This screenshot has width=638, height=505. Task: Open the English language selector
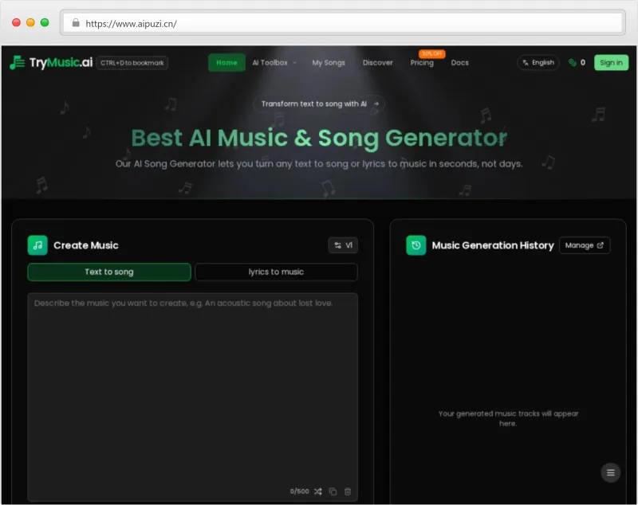pos(538,62)
